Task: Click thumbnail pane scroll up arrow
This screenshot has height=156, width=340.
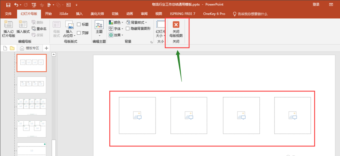Action: click(54, 54)
